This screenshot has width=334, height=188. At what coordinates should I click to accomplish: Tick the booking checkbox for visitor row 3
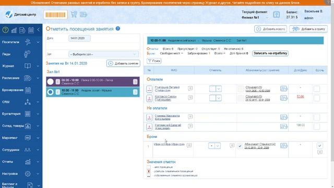317,117
